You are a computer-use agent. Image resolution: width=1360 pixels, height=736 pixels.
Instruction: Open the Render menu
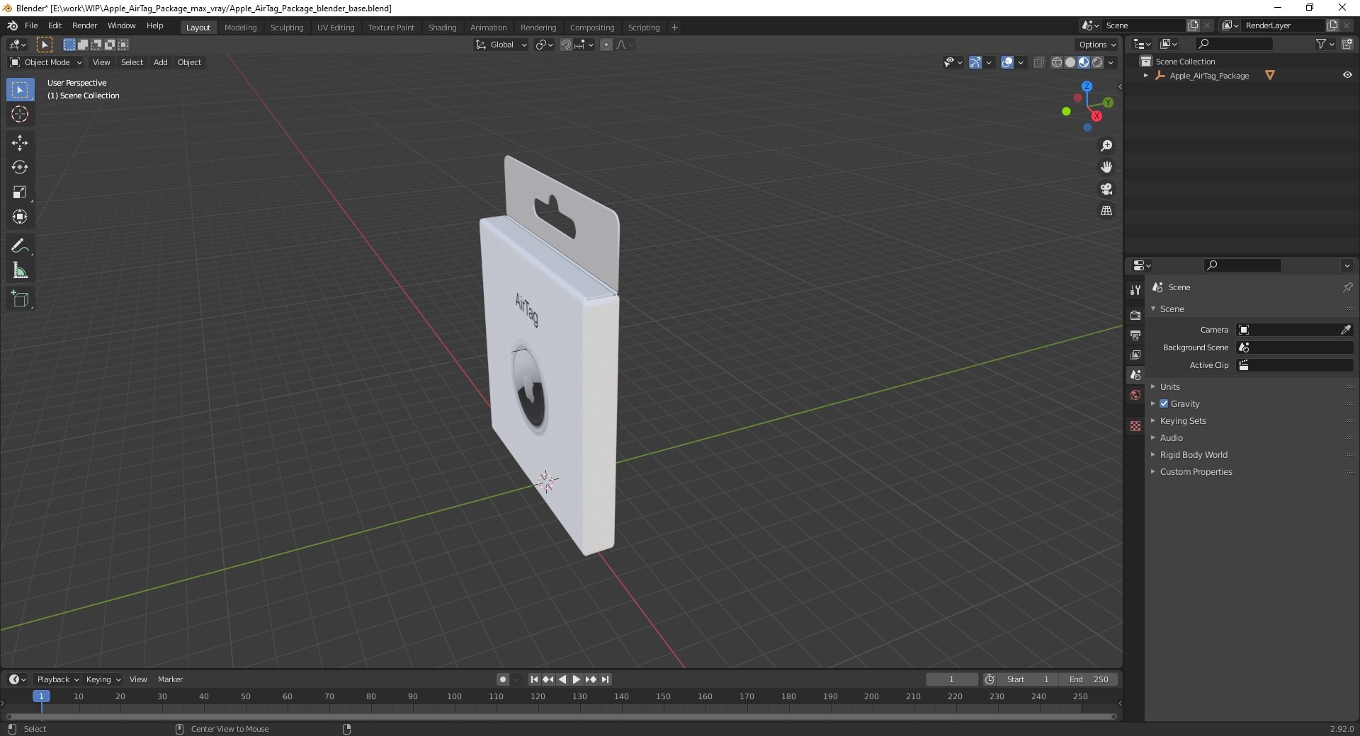pos(84,25)
